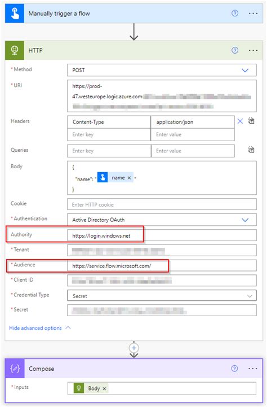Click inside the Body JSON editor
This screenshot has width=267, height=407.
pyautogui.click(x=162, y=178)
